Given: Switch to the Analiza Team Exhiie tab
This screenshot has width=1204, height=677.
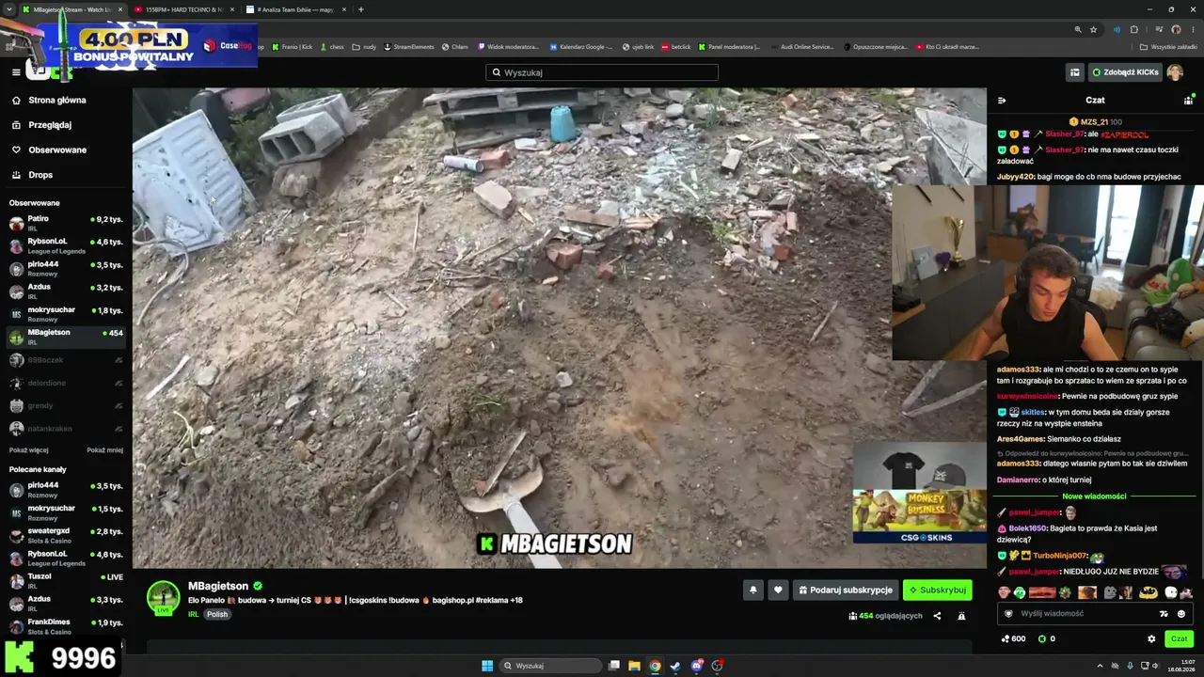Looking at the screenshot, I should coord(296,9).
